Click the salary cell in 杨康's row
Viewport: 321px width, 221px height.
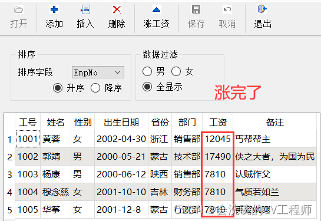click(x=217, y=174)
